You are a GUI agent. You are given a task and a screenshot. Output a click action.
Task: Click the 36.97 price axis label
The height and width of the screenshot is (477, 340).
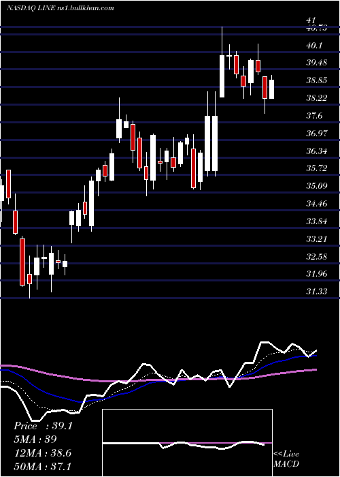(317, 134)
